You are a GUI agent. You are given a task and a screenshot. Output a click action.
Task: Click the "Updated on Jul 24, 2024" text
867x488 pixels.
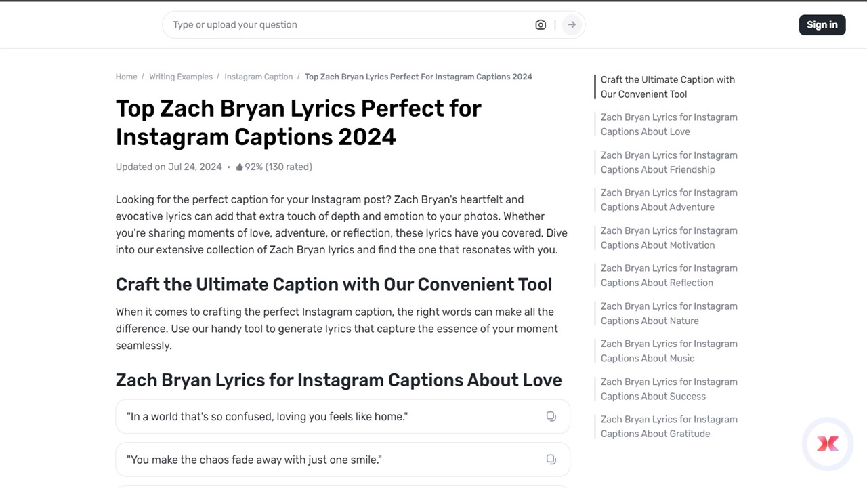169,167
